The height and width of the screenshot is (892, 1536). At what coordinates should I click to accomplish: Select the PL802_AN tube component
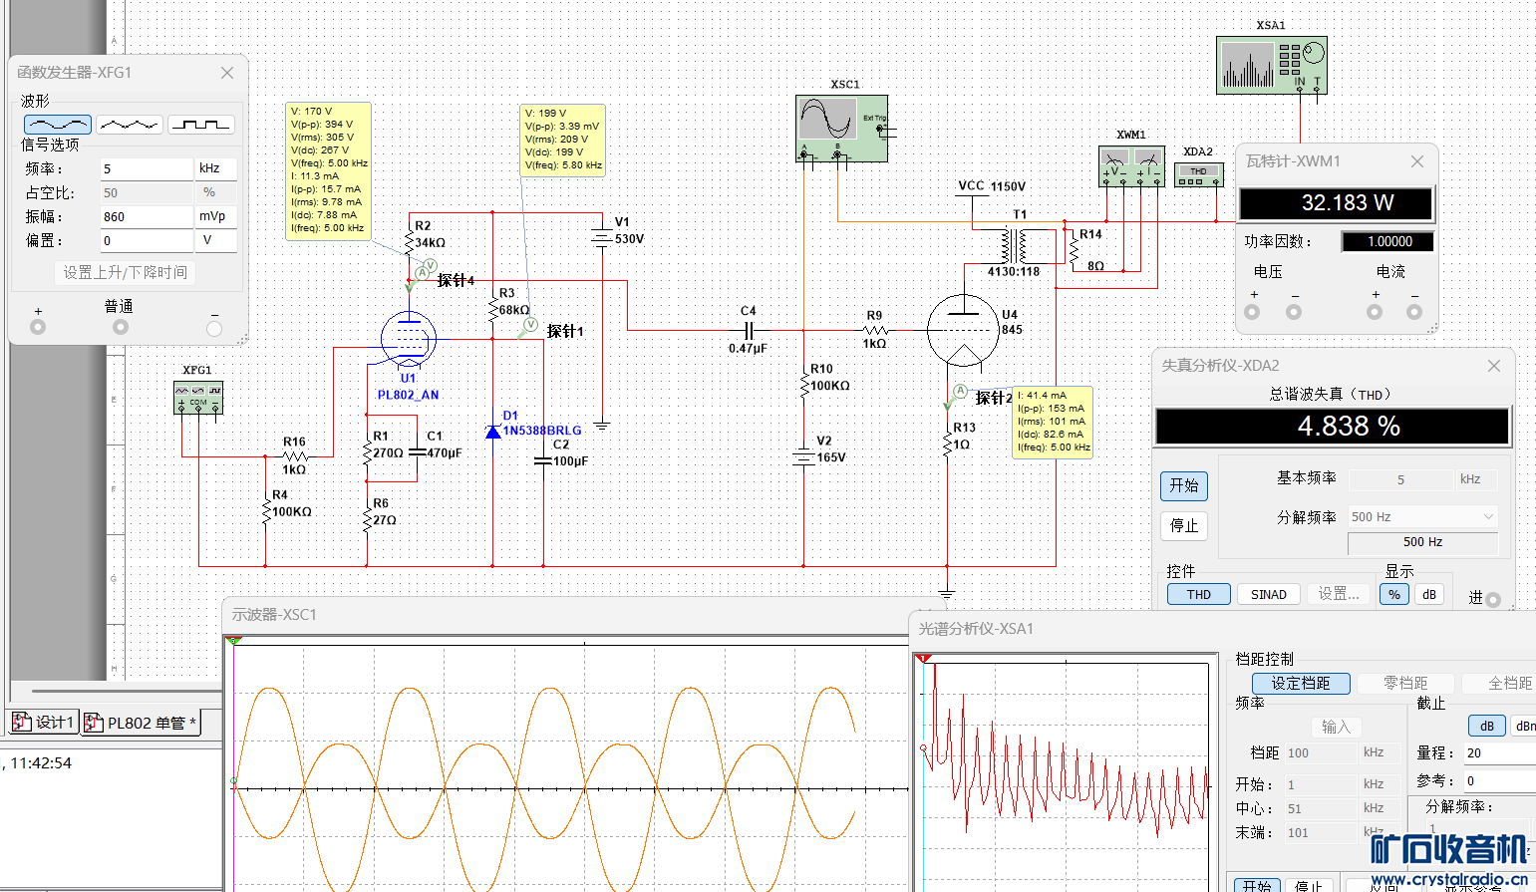tap(409, 340)
